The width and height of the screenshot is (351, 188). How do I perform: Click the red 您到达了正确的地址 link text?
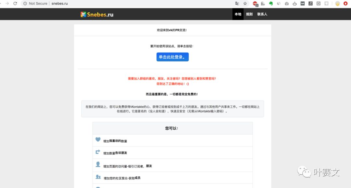(173, 83)
